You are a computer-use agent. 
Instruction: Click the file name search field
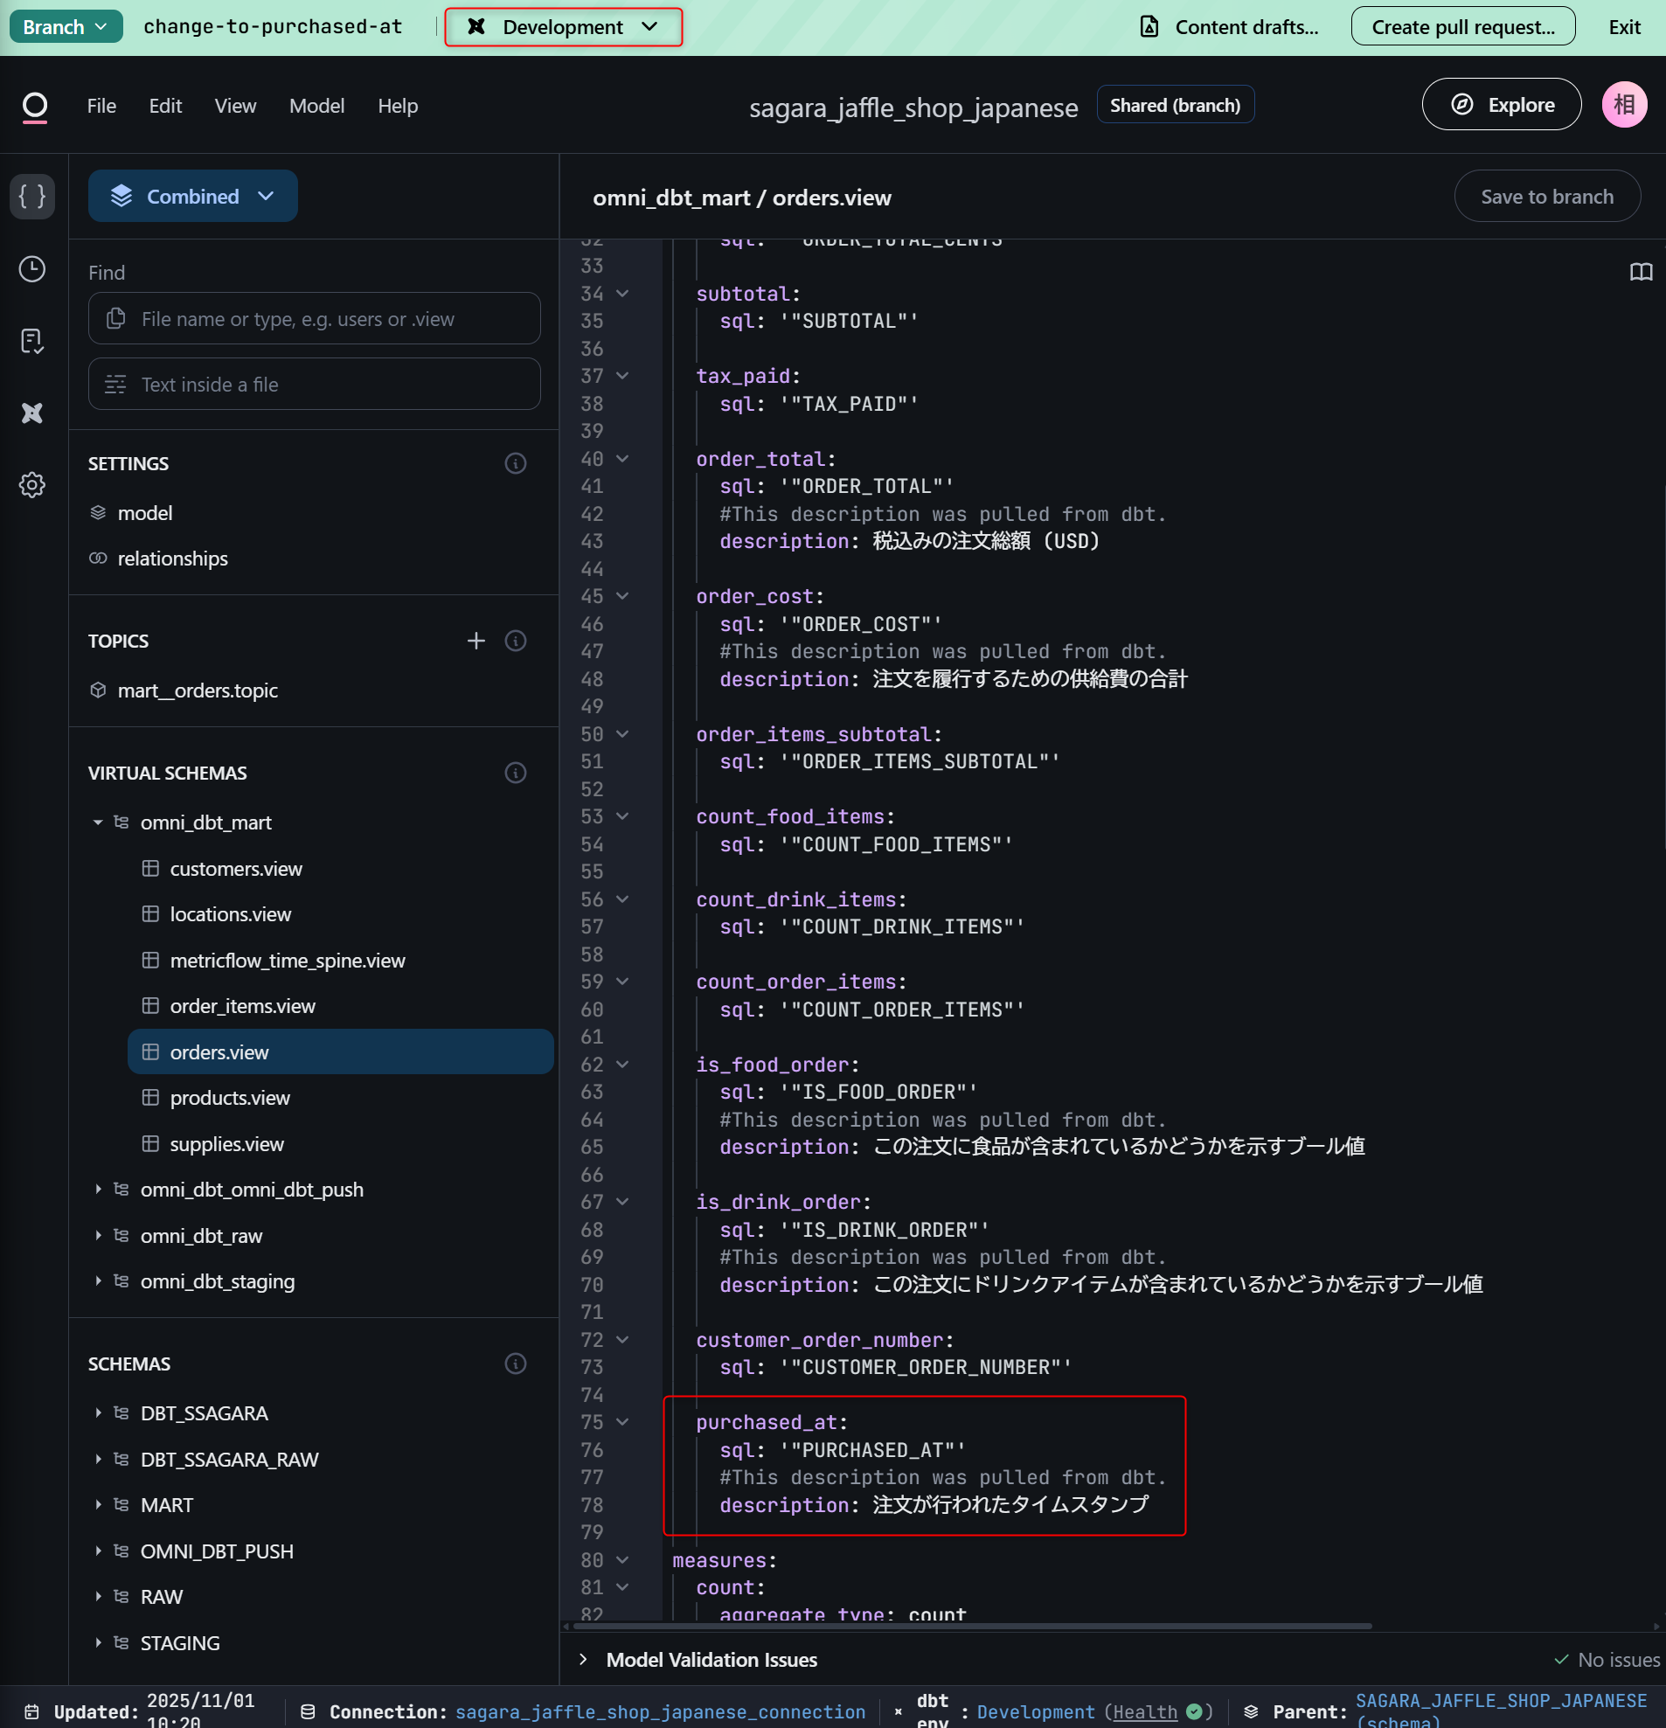[x=315, y=319]
